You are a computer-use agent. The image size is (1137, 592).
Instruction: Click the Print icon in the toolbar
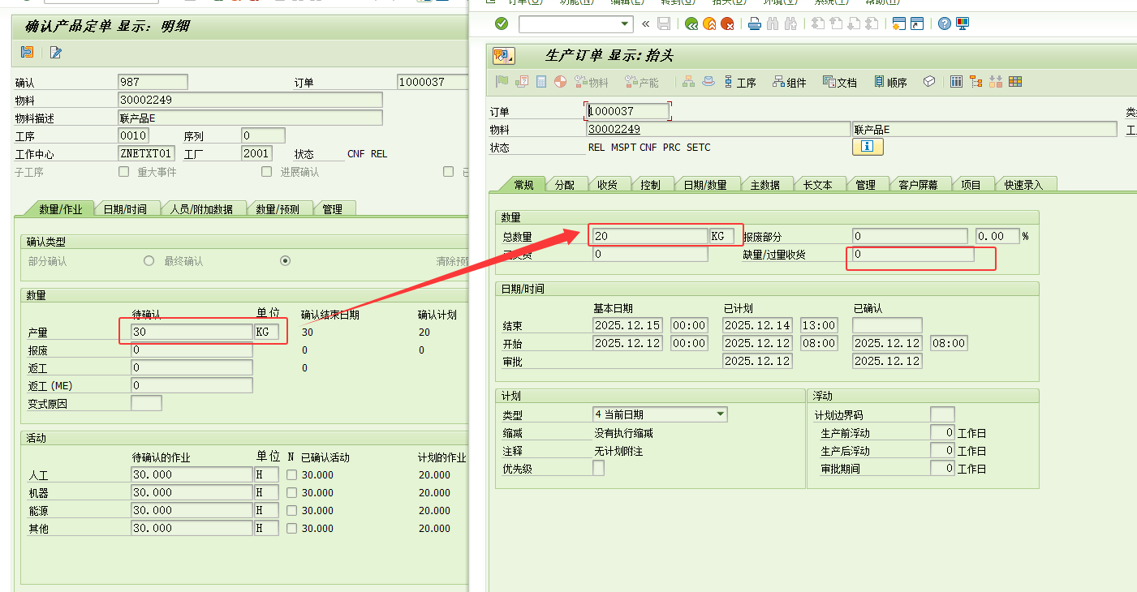pos(754,24)
